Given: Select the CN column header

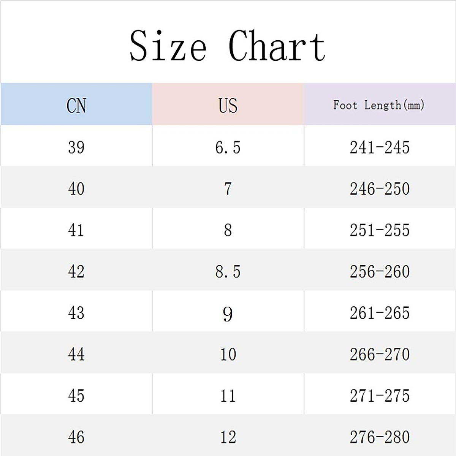Looking at the screenshot, I should point(76,105).
